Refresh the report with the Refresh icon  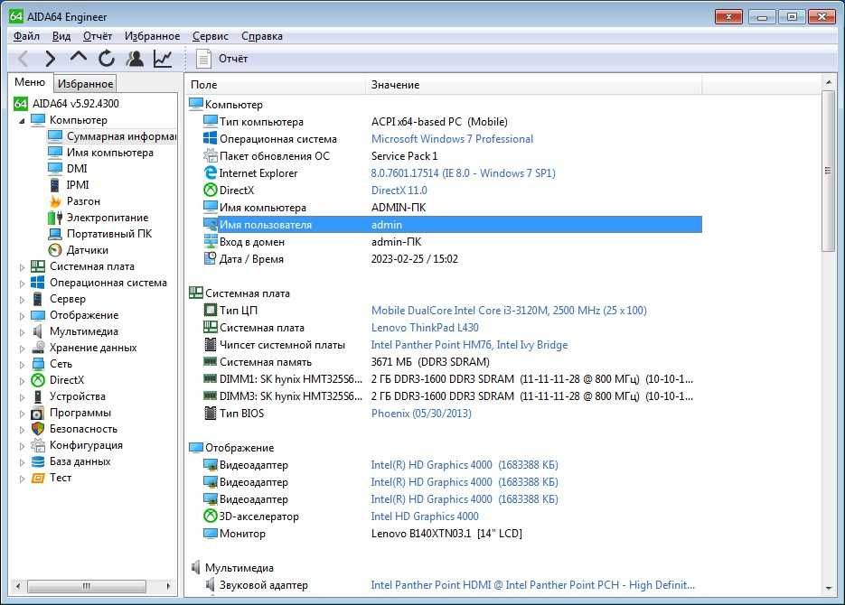pos(107,58)
